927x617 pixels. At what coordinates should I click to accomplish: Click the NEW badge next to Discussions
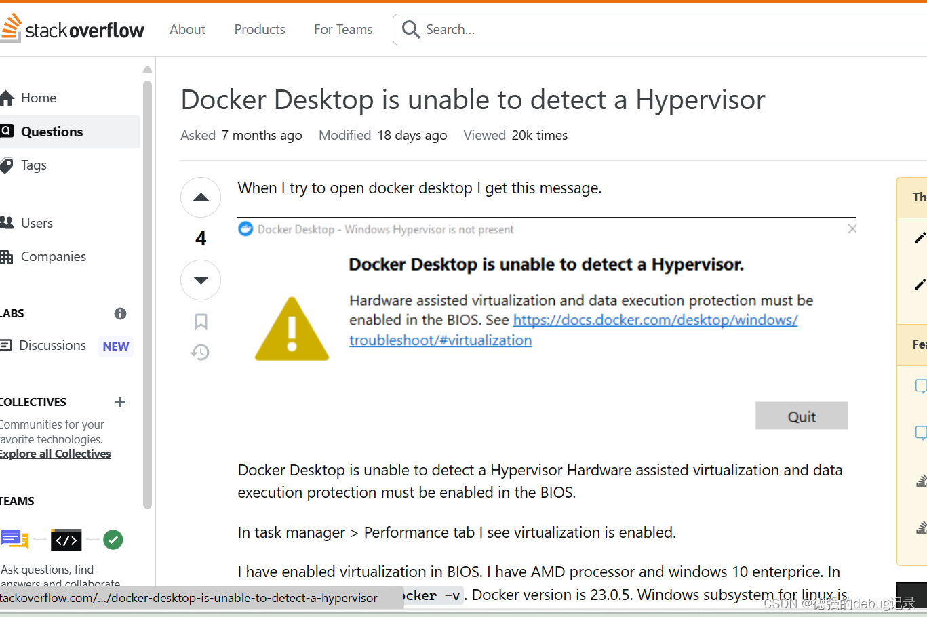coord(116,346)
